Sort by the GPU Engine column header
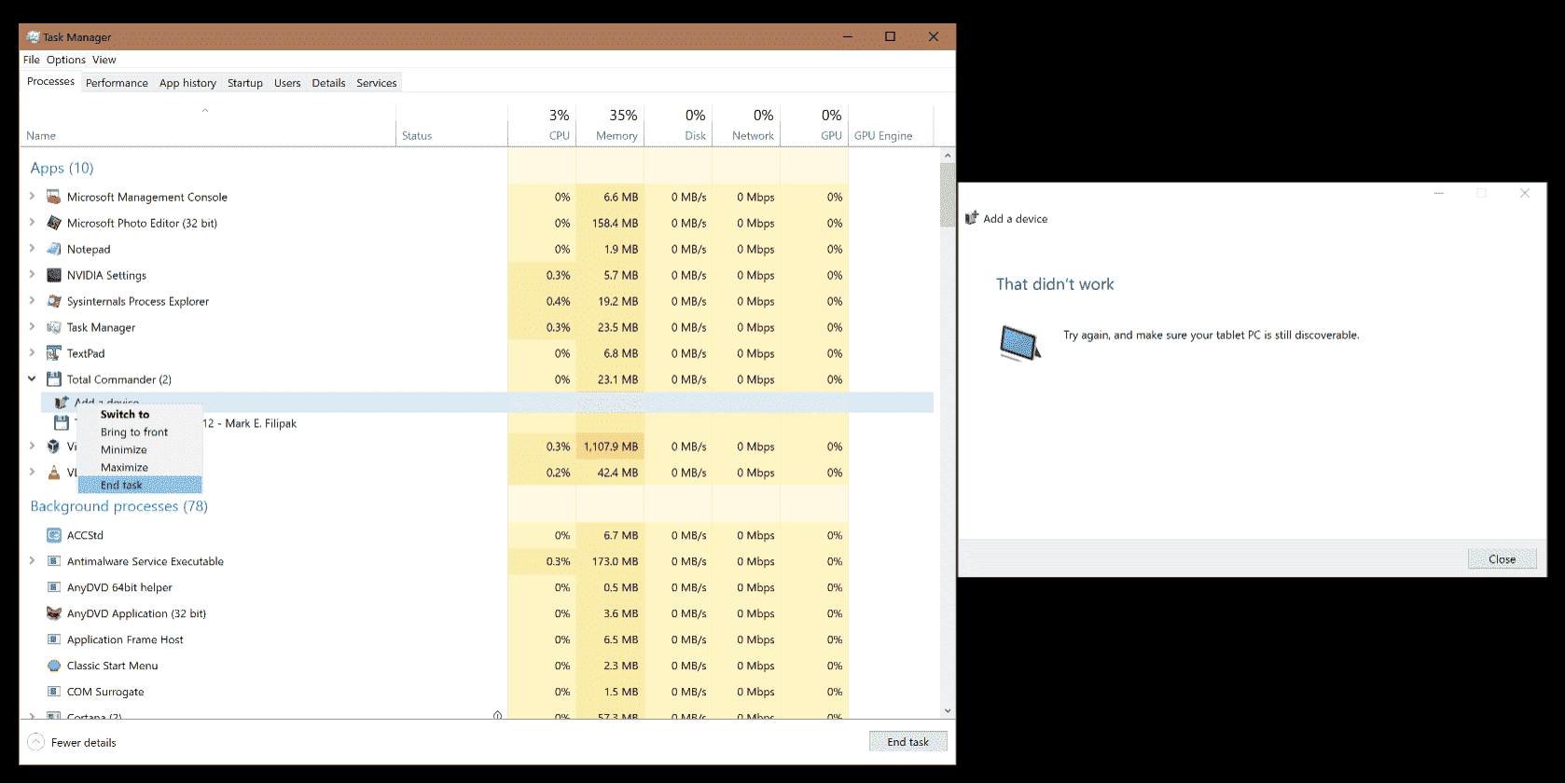Viewport: 1565px width, 783px height. point(891,125)
